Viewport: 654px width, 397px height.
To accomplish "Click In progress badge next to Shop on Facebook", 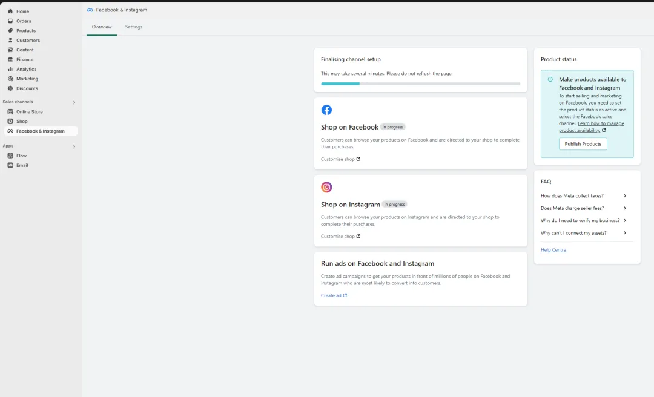I will click(x=392, y=127).
